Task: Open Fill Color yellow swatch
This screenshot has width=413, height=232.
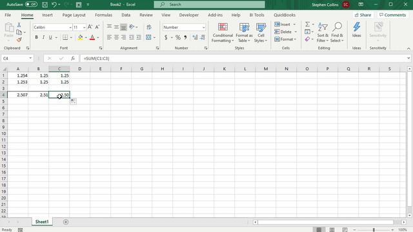Action: pos(80,37)
